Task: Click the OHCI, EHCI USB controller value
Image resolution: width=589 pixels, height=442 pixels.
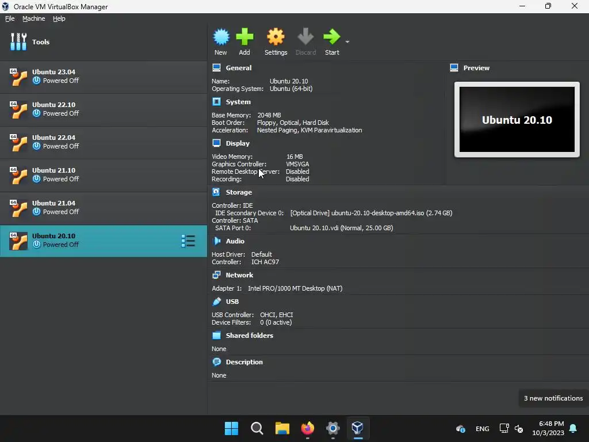Action: pyautogui.click(x=277, y=315)
